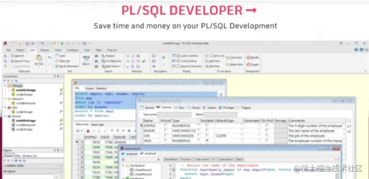Open the Tools ribbon tab
The width and height of the screenshot is (369, 179).
coord(58,50)
